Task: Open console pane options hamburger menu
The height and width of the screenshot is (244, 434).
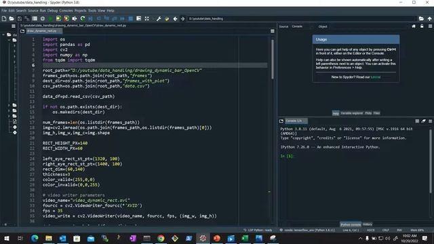Action: coord(430,121)
